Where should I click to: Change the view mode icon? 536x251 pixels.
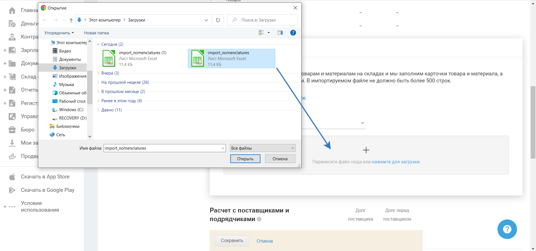261,33
